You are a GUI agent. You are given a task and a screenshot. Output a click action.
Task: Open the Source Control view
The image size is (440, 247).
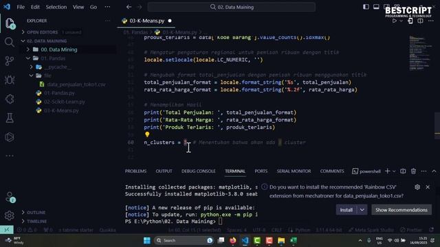(x=9, y=61)
